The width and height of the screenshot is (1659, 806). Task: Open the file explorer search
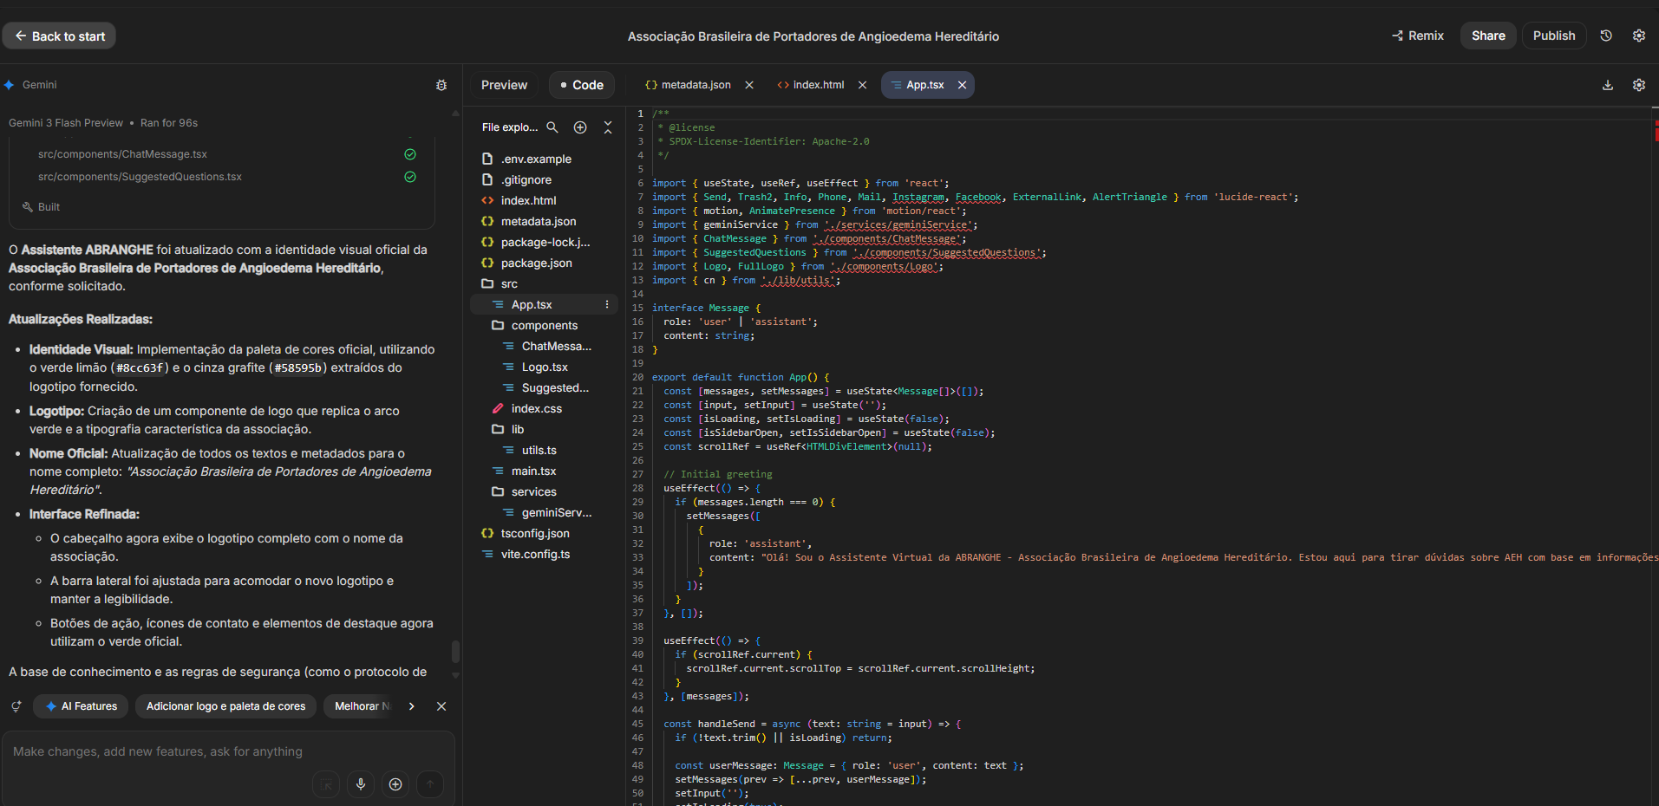click(x=553, y=127)
